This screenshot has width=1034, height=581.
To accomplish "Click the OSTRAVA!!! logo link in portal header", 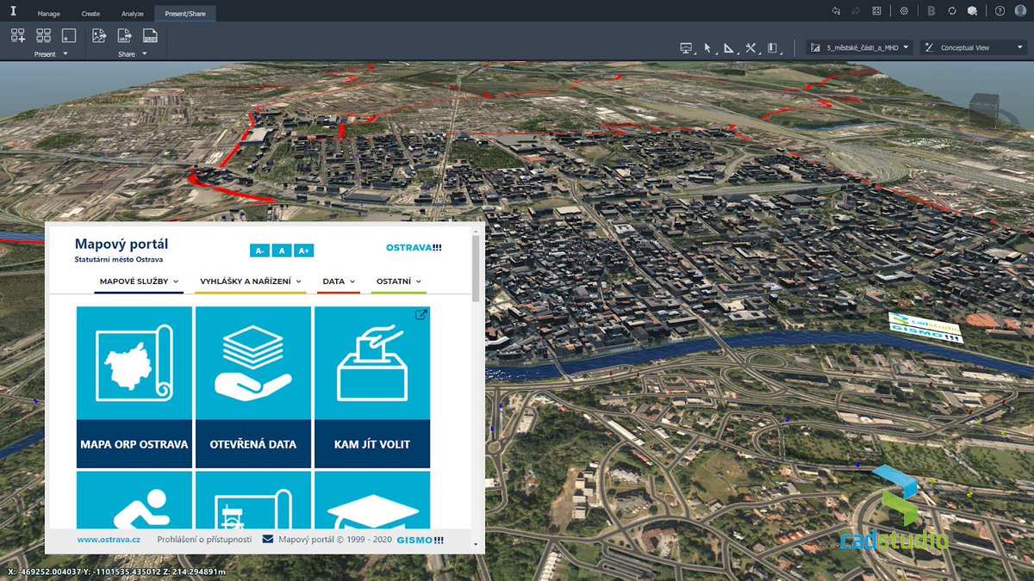I will [414, 248].
